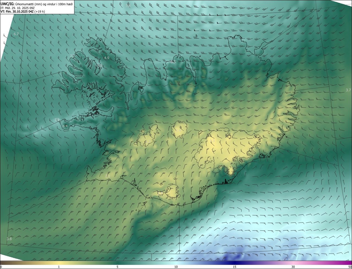
Task: Click the 3.7 value label on the map
Action: [348, 90]
